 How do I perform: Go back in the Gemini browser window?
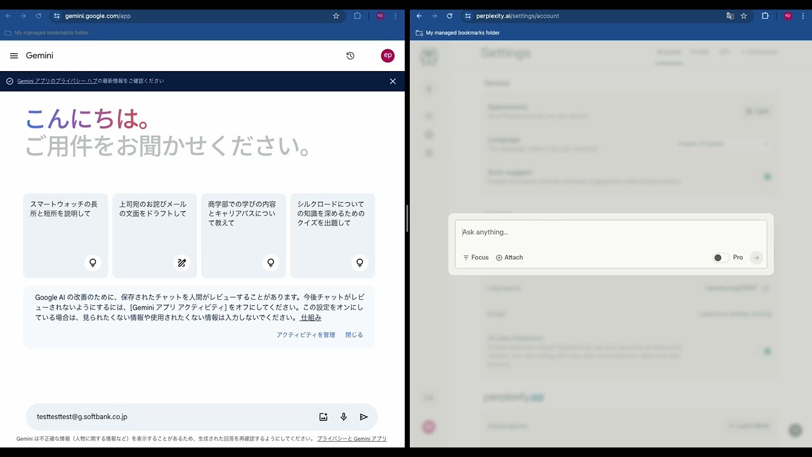coord(8,16)
